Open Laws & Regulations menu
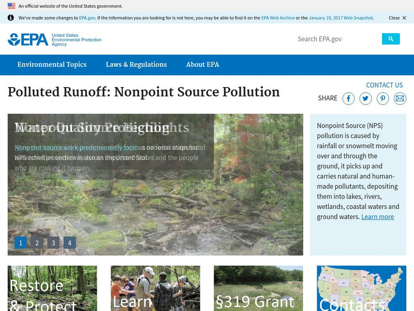 pyautogui.click(x=136, y=65)
